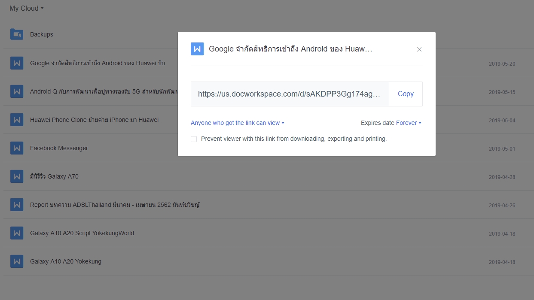534x300 pixels.
Task: Click the Backups folder icon
Action: pyautogui.click(x=17, y=34)
